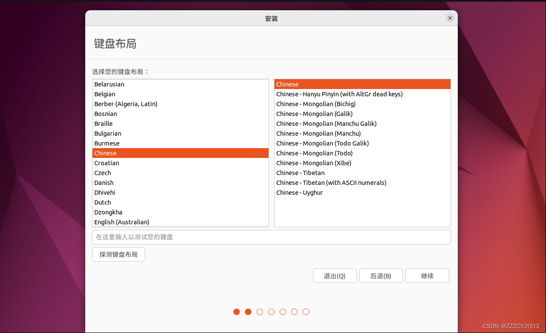Select English (Australian) layout
This screenshot has height=333, width=546.
(122, 222)
